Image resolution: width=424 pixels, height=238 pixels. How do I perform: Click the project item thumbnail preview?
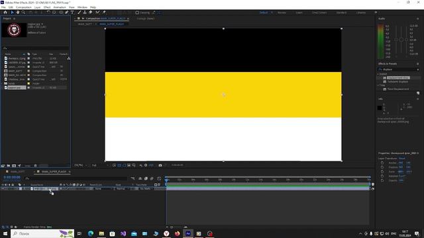click(x=14, y=30)
